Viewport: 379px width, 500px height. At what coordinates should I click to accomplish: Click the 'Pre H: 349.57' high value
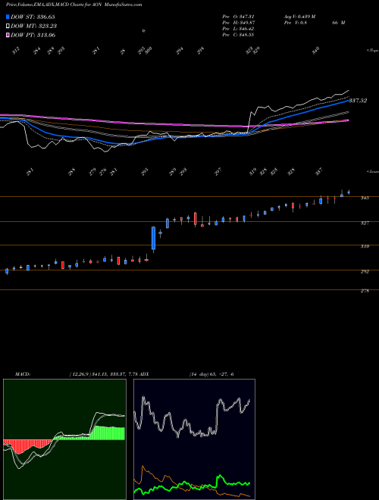[x=238, y=23]
